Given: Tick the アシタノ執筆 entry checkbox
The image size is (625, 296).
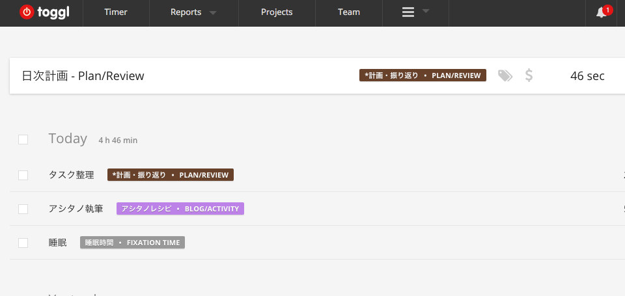Looking at the screenshot, I should pyautogui.click(x=23, y=209).
